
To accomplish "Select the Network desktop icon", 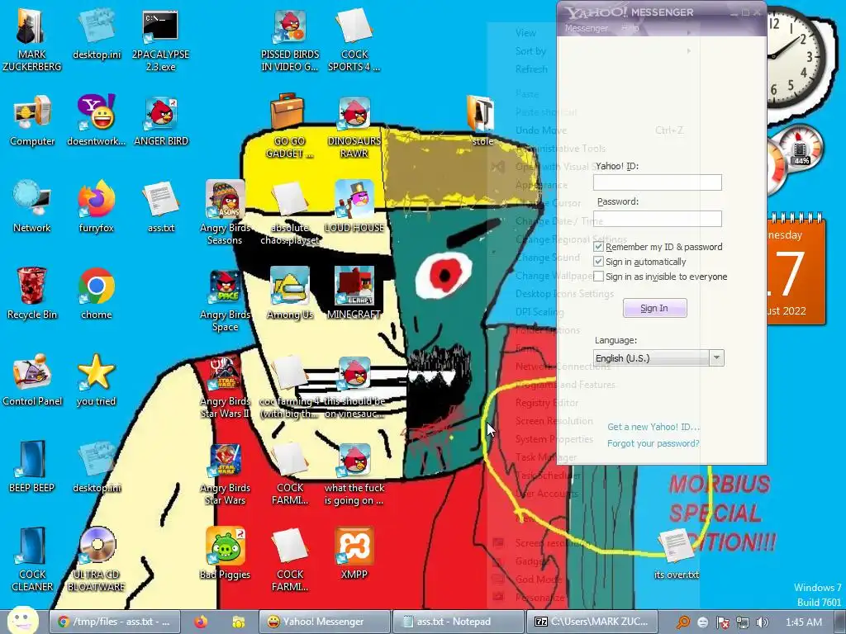I will point(32,206).
